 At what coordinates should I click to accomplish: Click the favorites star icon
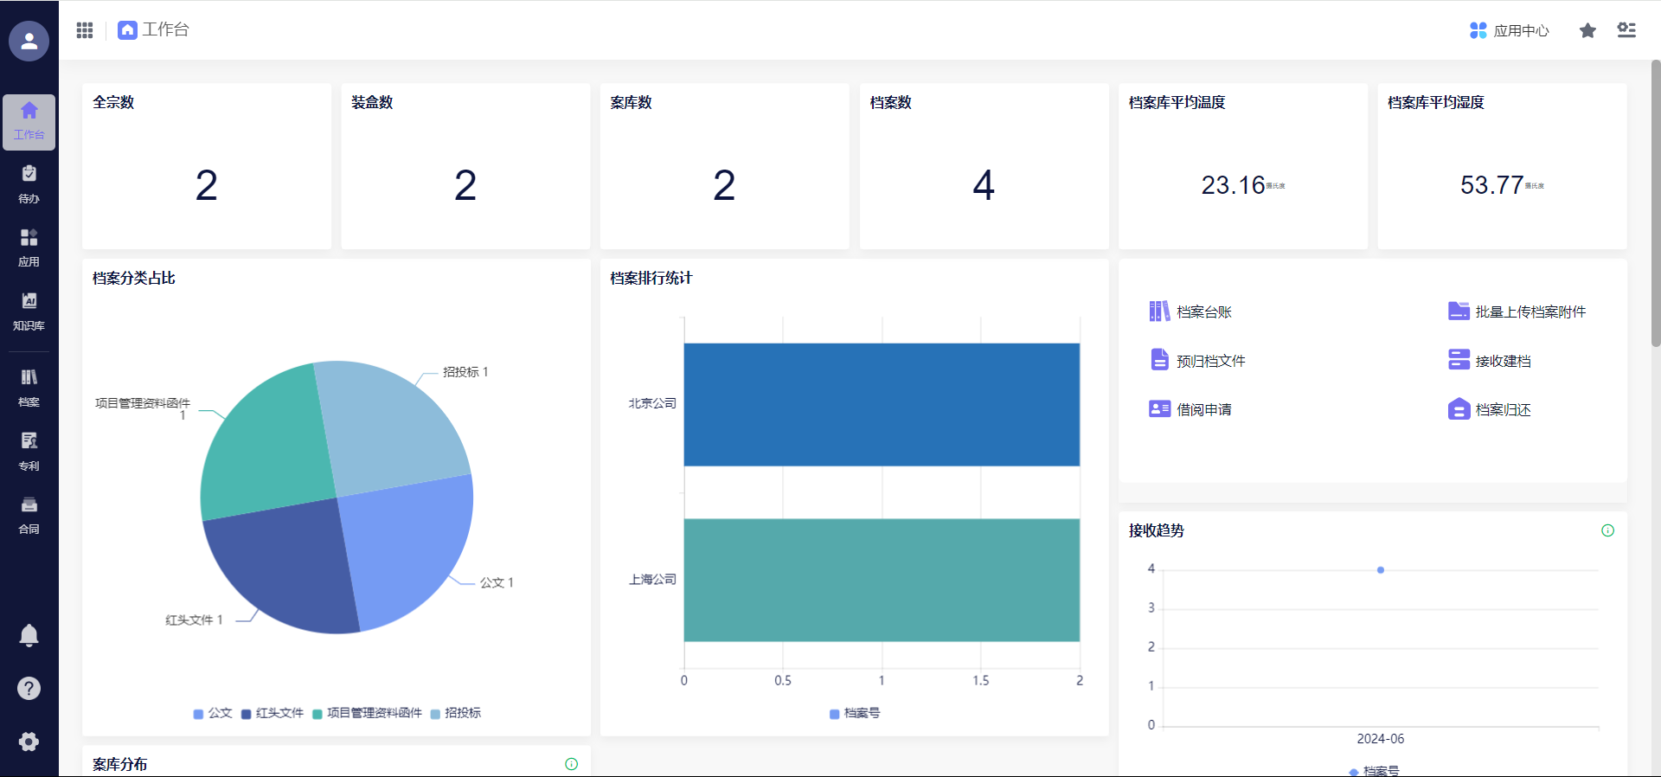[x=1587, y=30]
